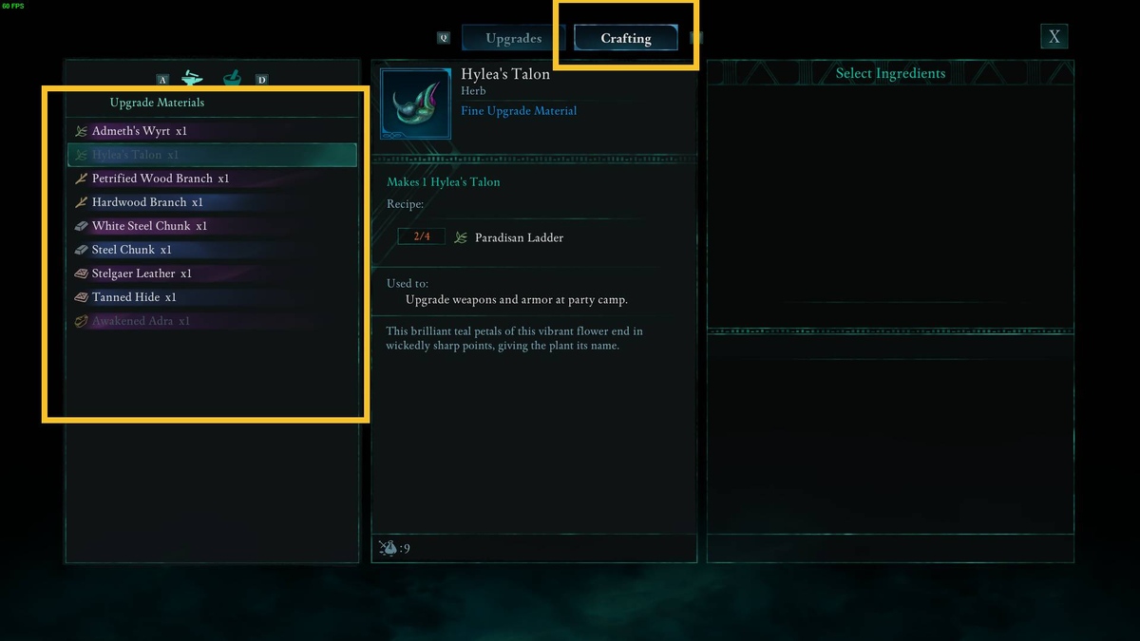Click the D key next category prompt
This screenshot has height=641, width=1140.
coord(261,80)
